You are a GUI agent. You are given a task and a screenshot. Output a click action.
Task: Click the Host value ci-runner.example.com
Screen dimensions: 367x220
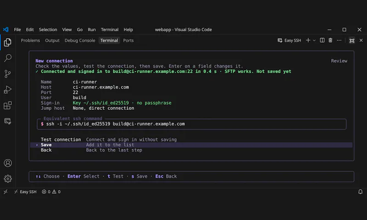tap(100, 87)
